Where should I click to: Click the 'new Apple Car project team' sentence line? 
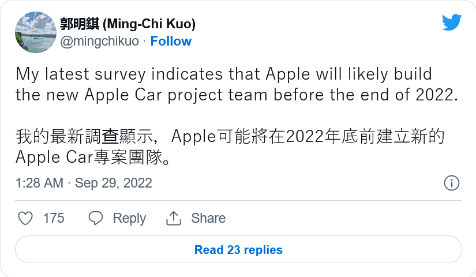pyautogui.click(x=237, y=95)
